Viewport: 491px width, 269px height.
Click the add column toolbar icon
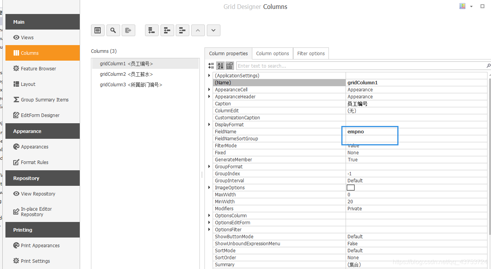click(x=152, y=30)
